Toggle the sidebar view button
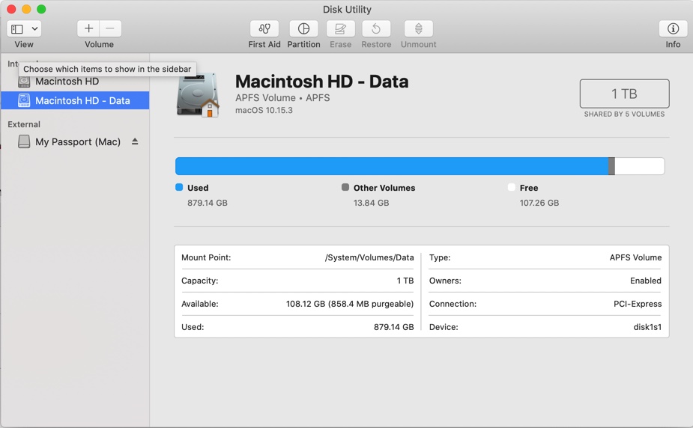This screenshot has height=428, width=693. click(17, 28)
